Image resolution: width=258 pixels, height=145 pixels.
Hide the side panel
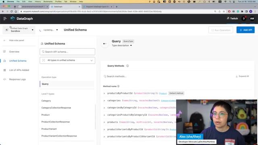point(14,40)
